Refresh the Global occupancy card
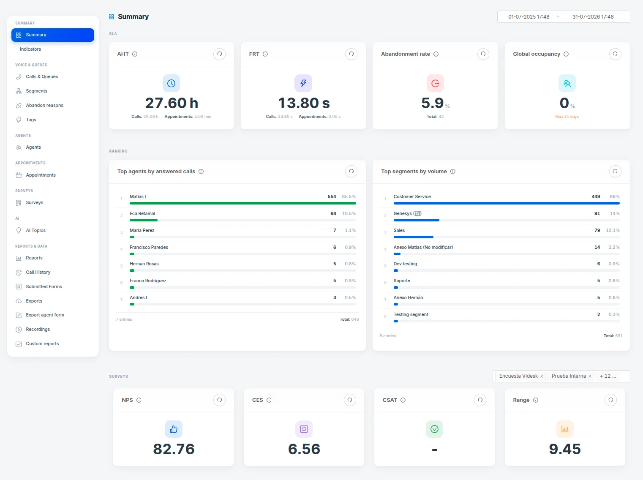Viewport: 643px width, 480px height. [x=615, y=54]
